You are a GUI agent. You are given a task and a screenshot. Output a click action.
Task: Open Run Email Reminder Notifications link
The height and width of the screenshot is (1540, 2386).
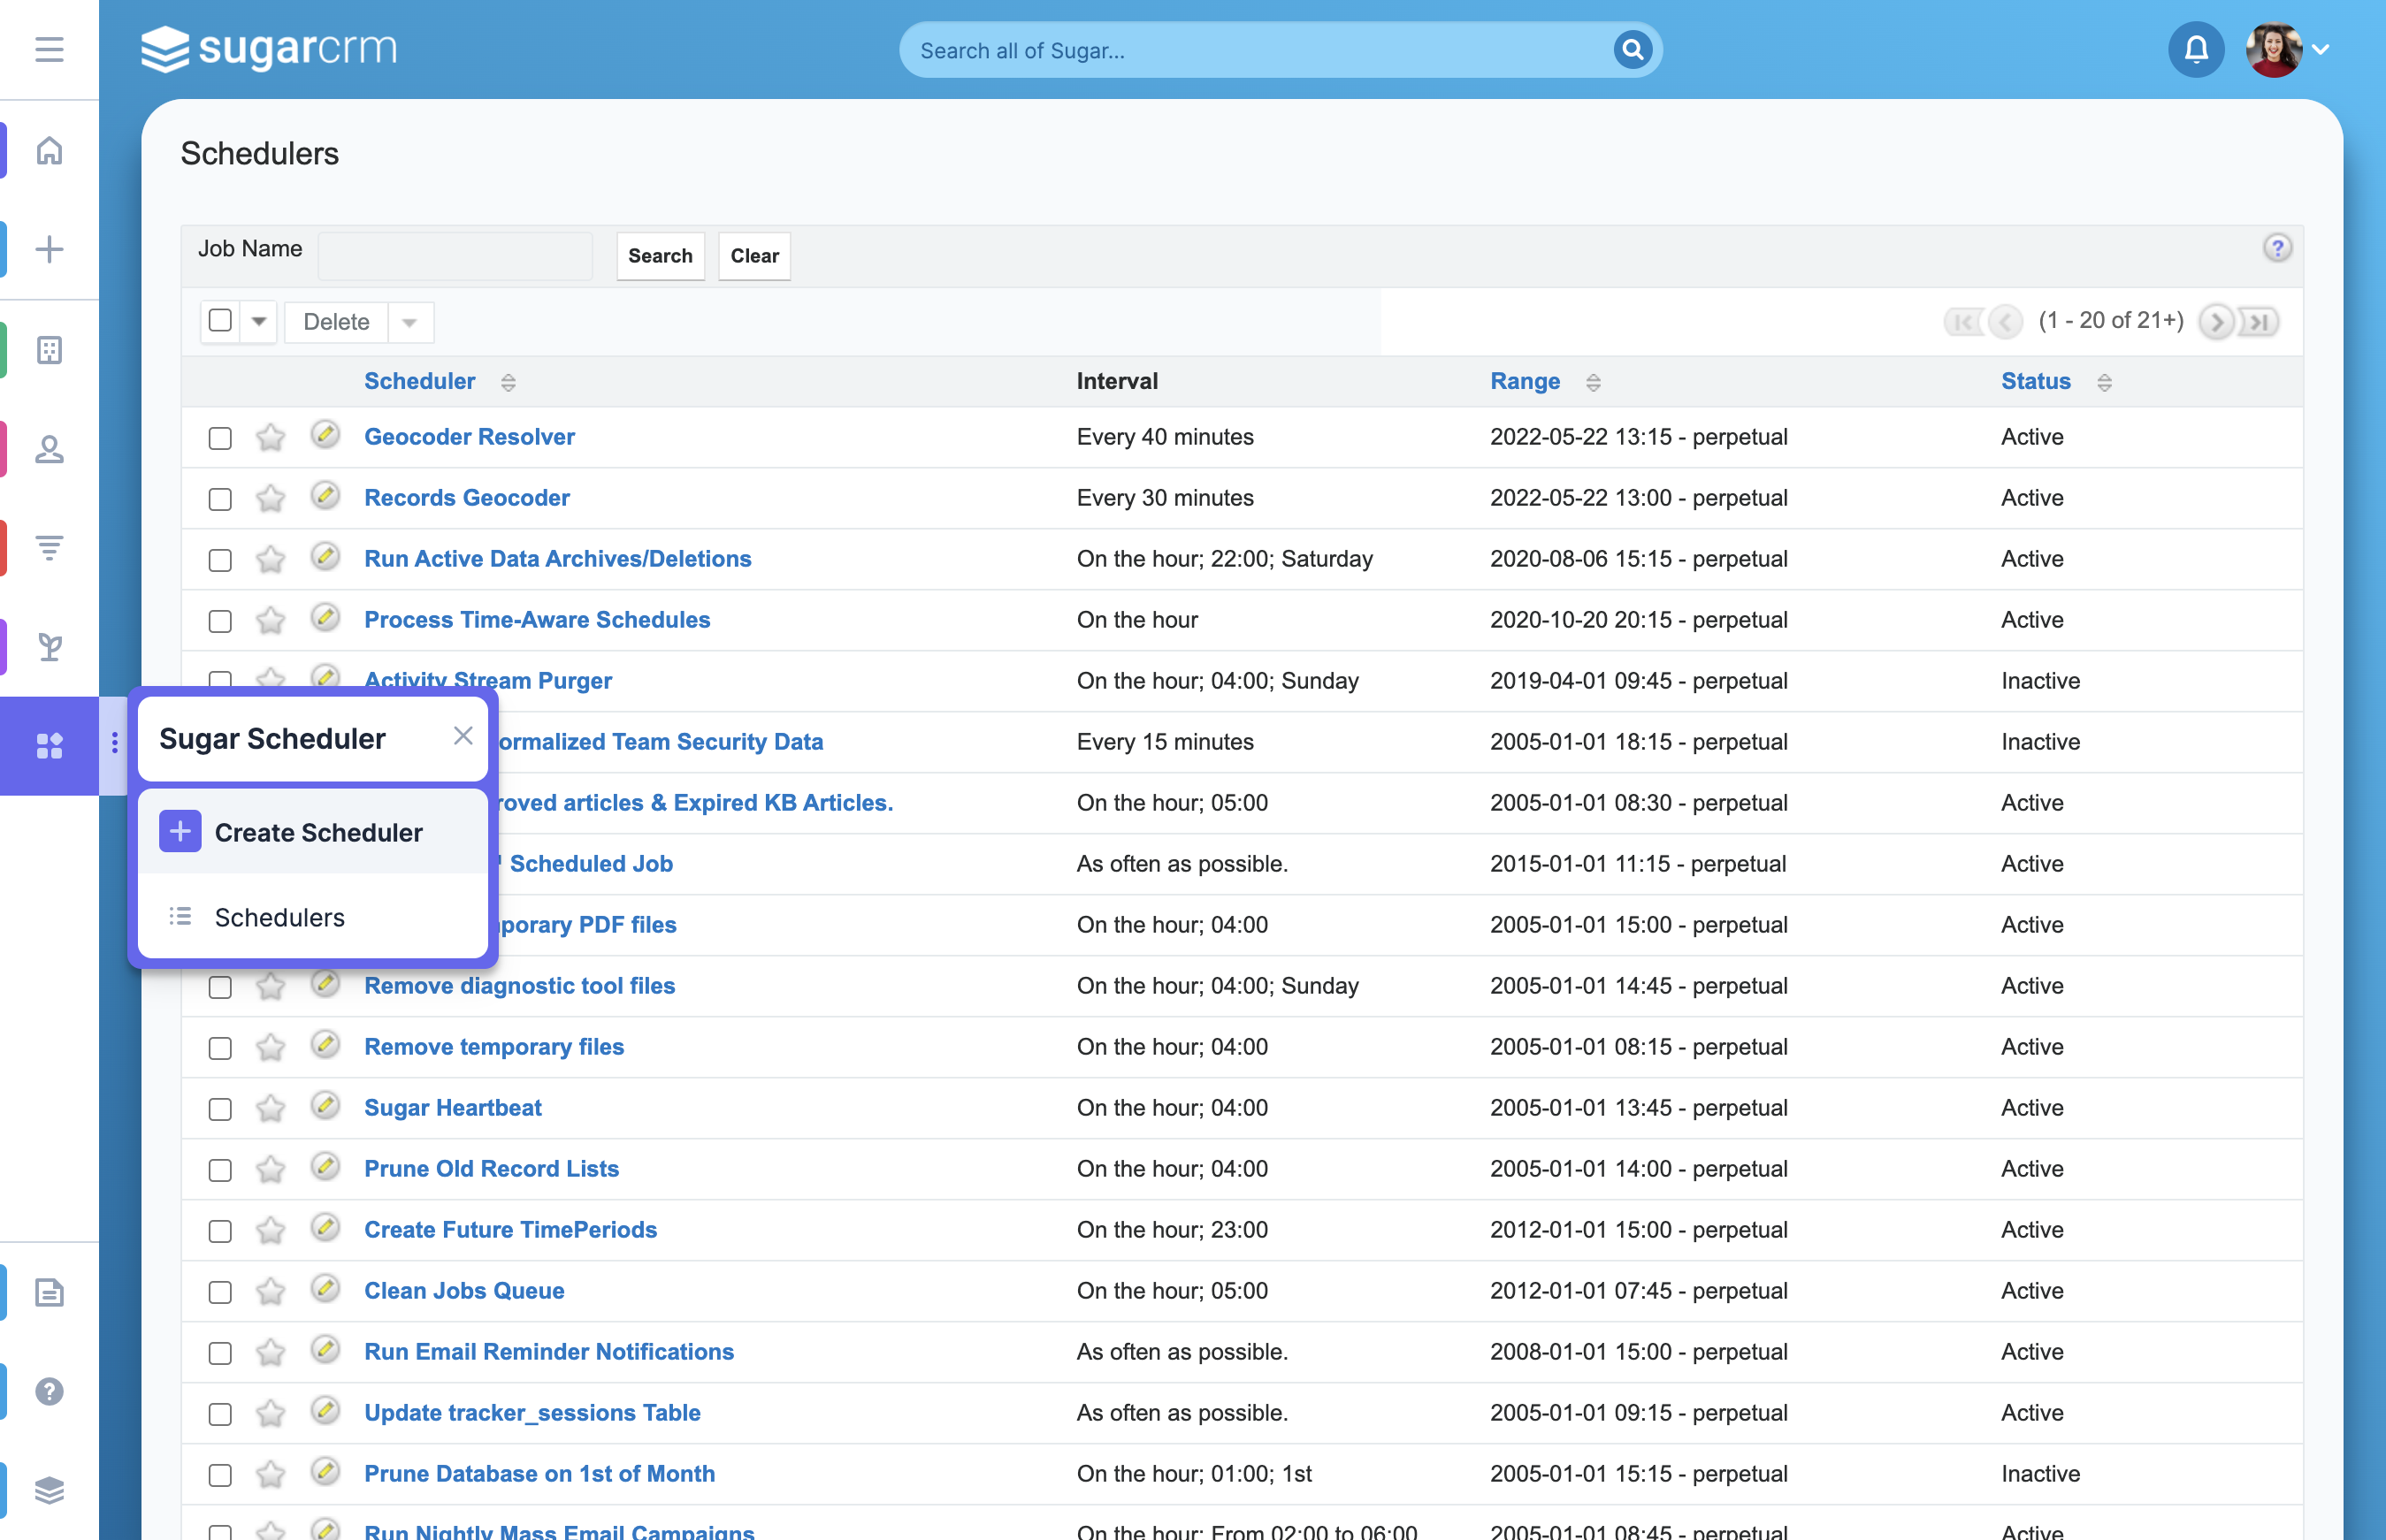(548, 1351)
